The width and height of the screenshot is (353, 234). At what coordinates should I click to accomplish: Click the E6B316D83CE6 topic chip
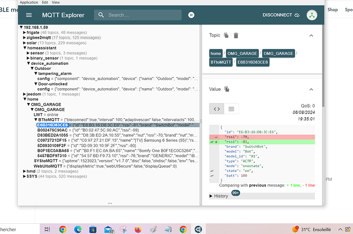(x=253, y=62)
